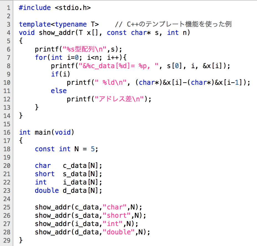
Task: Click 'template<typename' keyword on line 3
Action: (x=53, y=24)
